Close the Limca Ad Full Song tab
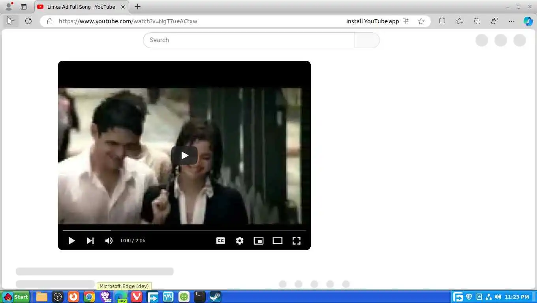Image resolution: width=537 pixels, height=303 pixels. (123, 7)
